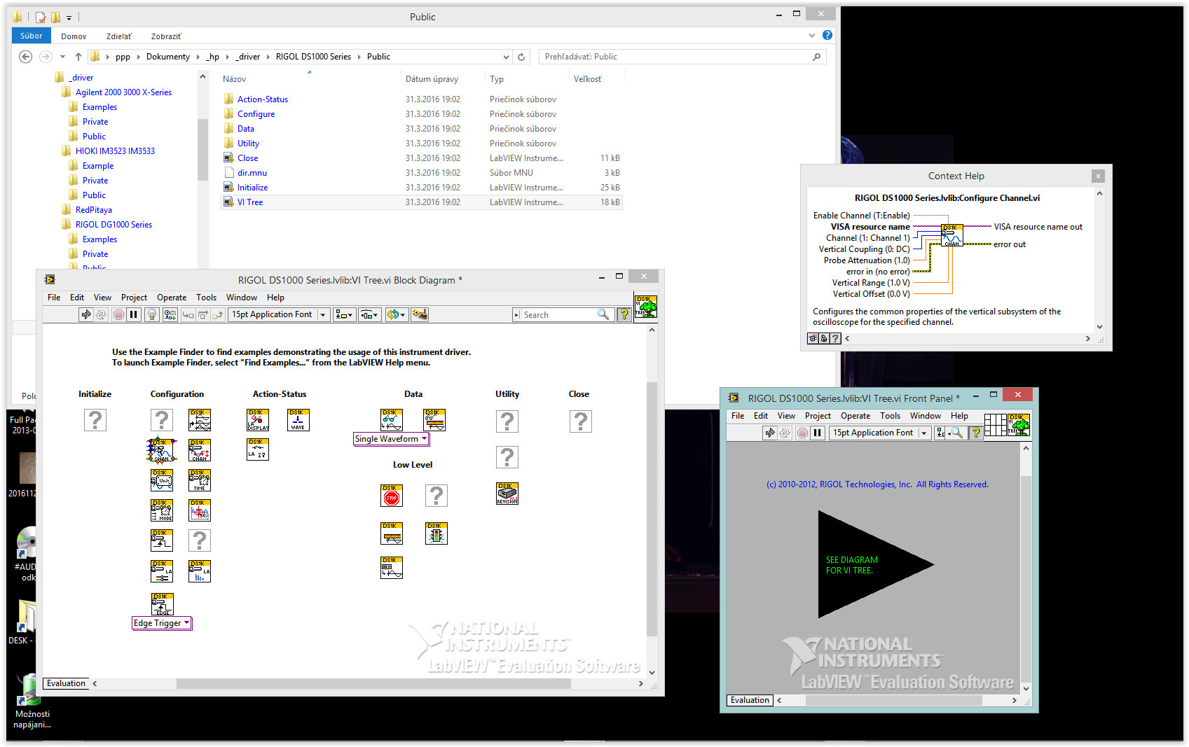Open Tools menu in Block Diagram window

[206, 298]
